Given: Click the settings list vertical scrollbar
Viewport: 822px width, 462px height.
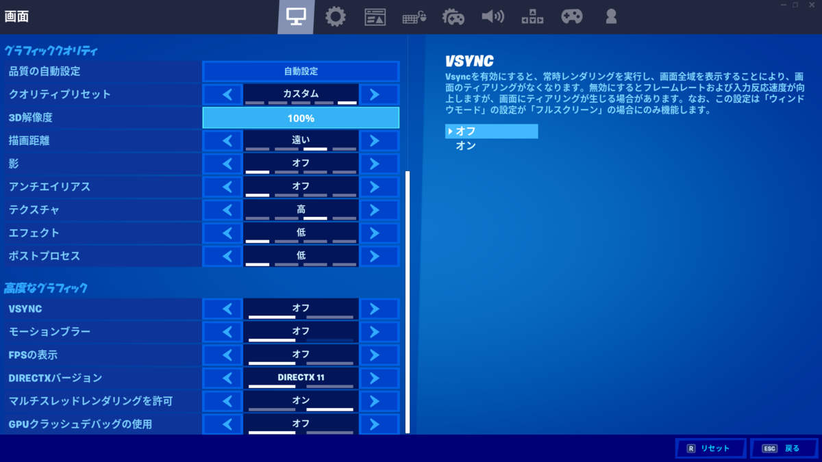Looking at the screenshot, I should pos(408,302).
